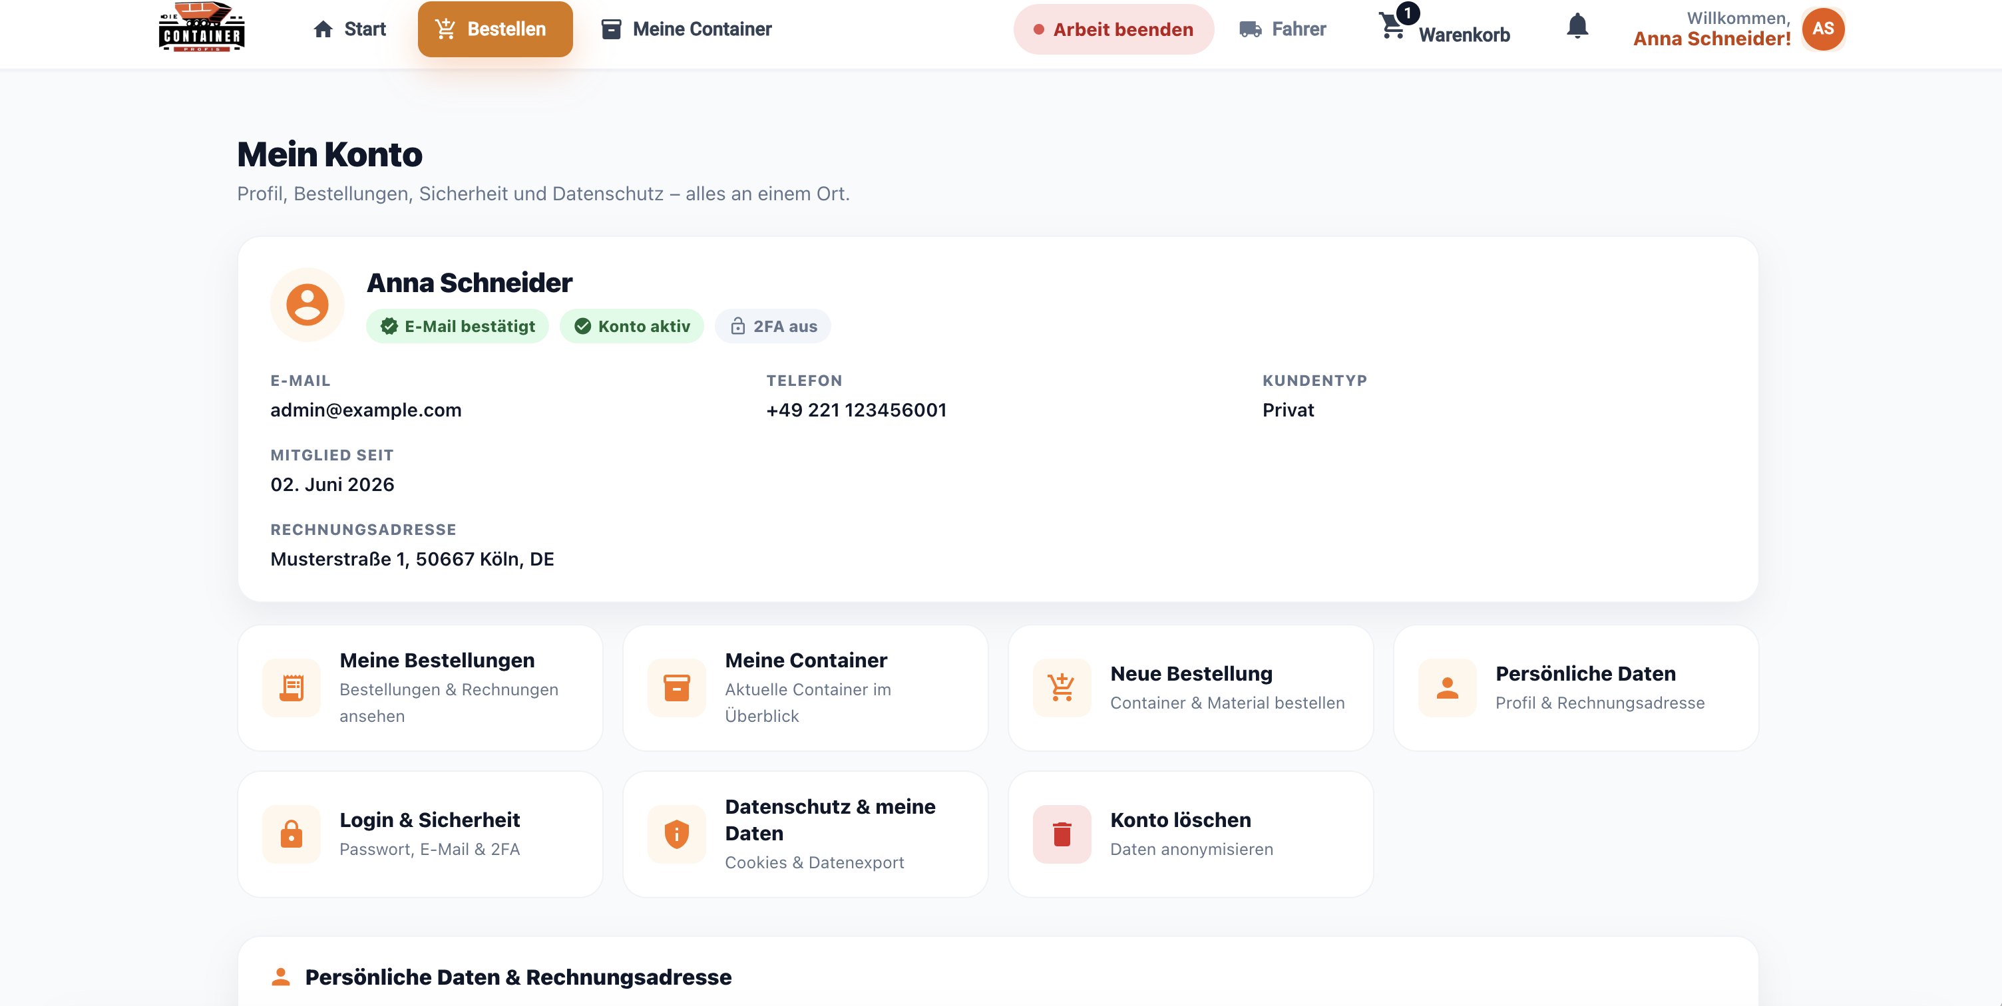Click the Warenkorb label

1464,35
